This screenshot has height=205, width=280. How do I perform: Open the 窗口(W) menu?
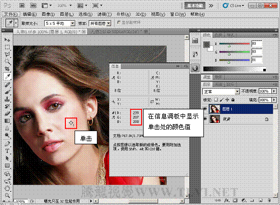pyautogui.click(x=178, y=14)
